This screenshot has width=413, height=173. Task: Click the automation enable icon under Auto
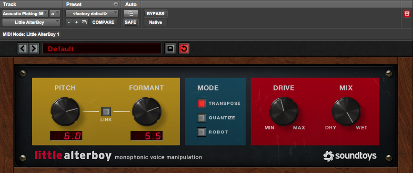(131, 14)
